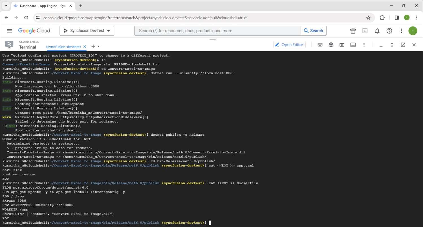Add a new terminal tab
The image size is (423, 227).
click(93, 47)
